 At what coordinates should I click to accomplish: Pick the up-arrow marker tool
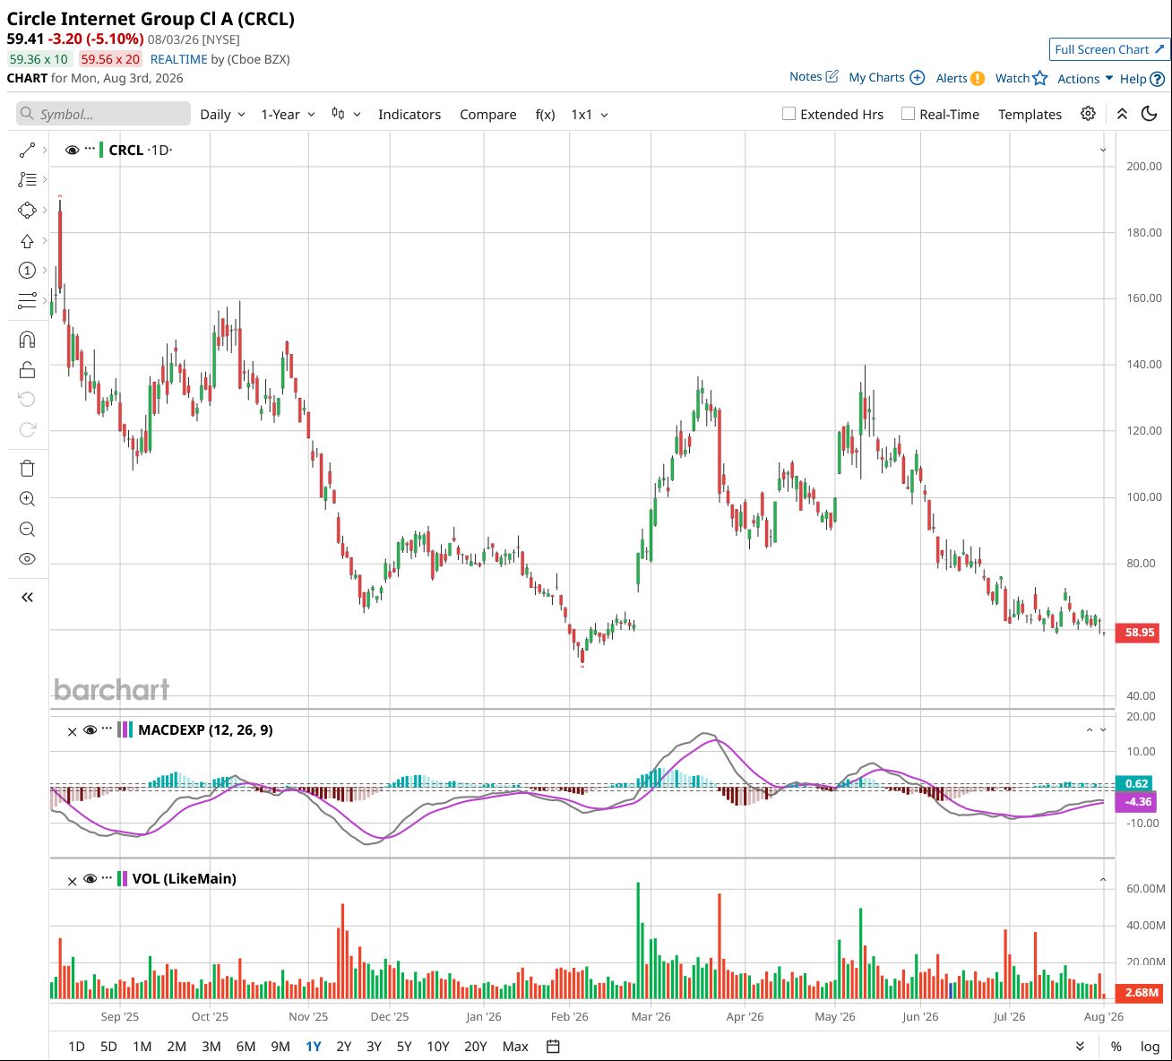(27, 240)
